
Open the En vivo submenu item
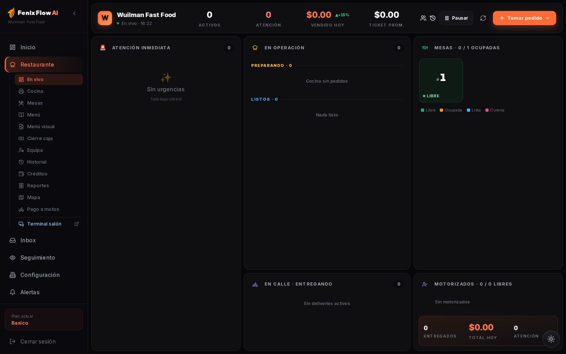(x=49, y=79)
